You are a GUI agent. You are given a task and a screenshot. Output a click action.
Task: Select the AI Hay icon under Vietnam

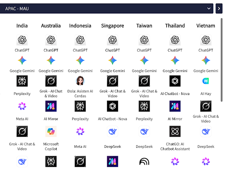(206, 81)
